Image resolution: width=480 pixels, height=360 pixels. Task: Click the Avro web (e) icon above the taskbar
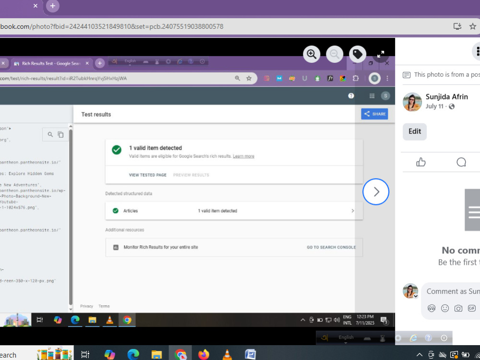[413, 338]
